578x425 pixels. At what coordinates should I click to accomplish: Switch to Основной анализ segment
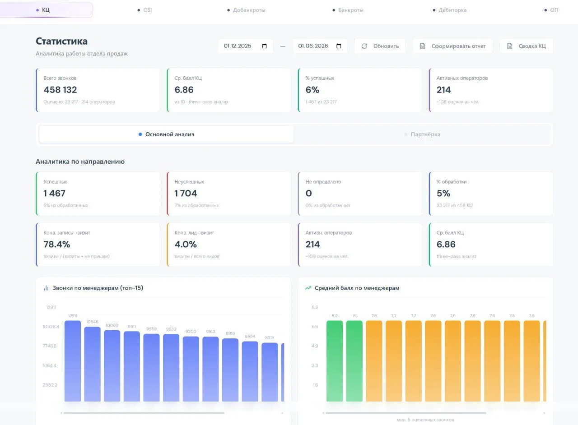tap(166, 134)
